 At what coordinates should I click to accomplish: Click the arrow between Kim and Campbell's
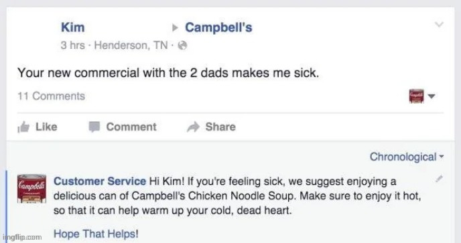click(175, 28)
